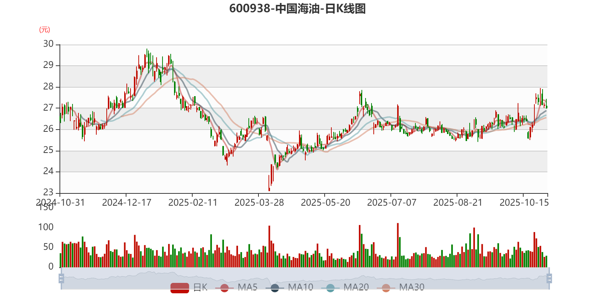Click the tallest red volume bar in July 2025
The height and width of the screenshot is (297, 595).
(x=398, y=245)
